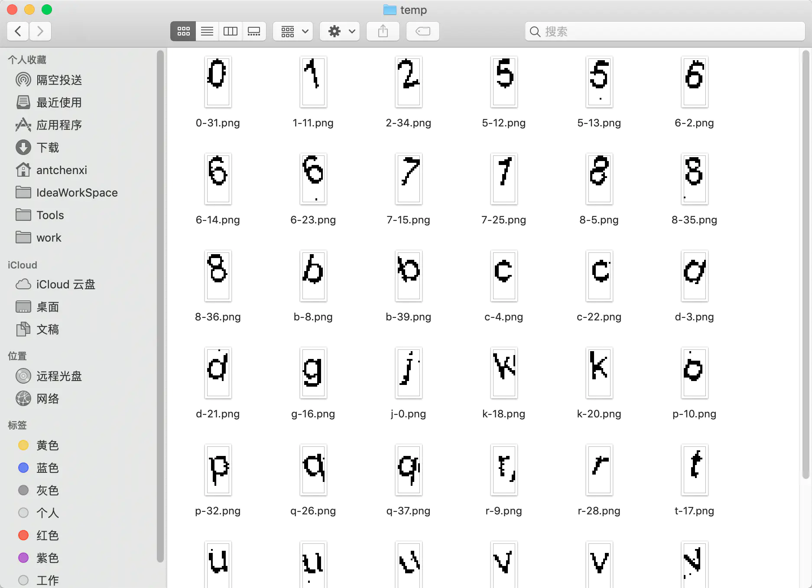Open the IdeaWorkSpace folder in sidebar

[77, 193]
